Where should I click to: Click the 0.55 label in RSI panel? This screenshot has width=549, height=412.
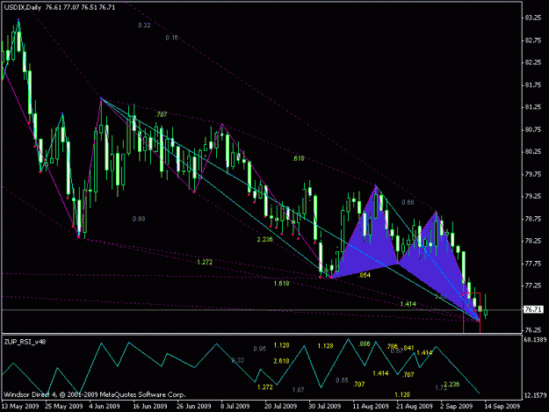342,380
